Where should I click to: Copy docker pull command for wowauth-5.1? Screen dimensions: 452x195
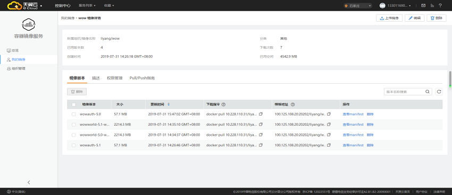(261, 145)
